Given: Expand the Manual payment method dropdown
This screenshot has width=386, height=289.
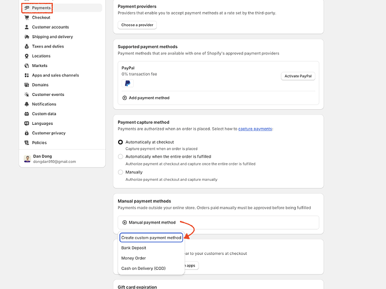Looking at the screenshot, I should pos(149,223).
